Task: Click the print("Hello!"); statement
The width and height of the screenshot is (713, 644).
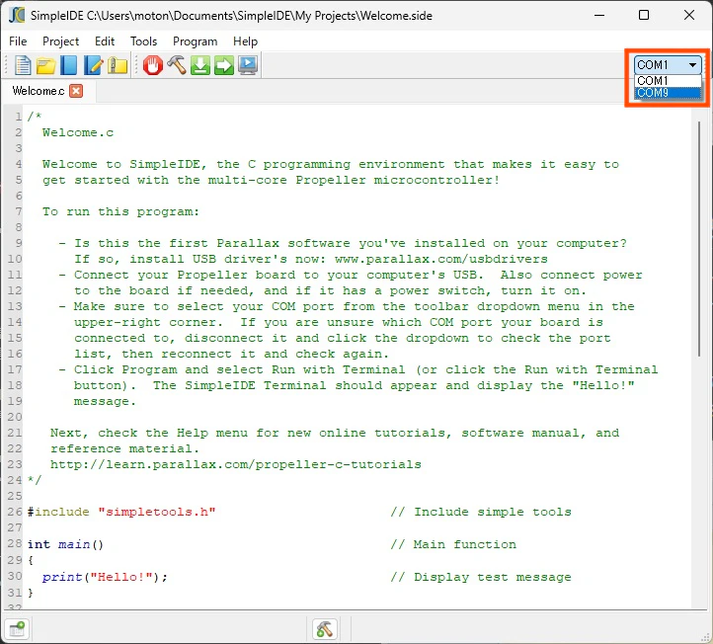Action: tap(105, 577)
